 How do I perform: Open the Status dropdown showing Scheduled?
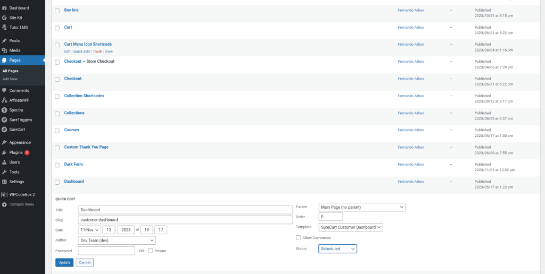(337, 249)
